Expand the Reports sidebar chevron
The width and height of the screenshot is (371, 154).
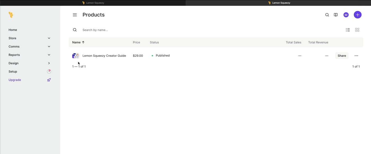[49, 55]
